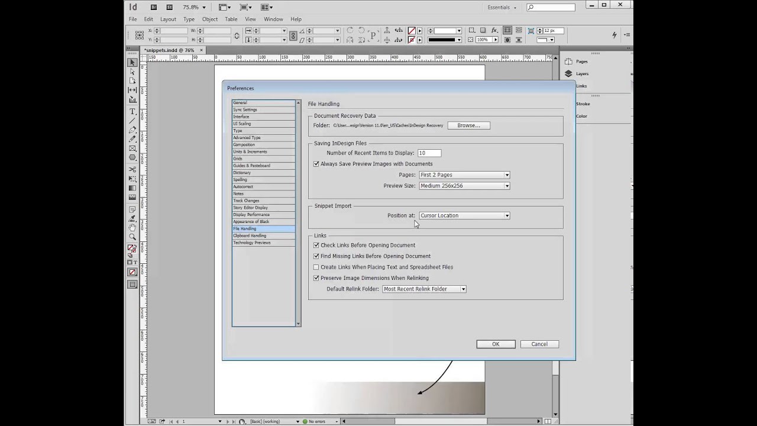757x426 pixels.
Task: Select the Line tool
Action: (x=132, y=121)
